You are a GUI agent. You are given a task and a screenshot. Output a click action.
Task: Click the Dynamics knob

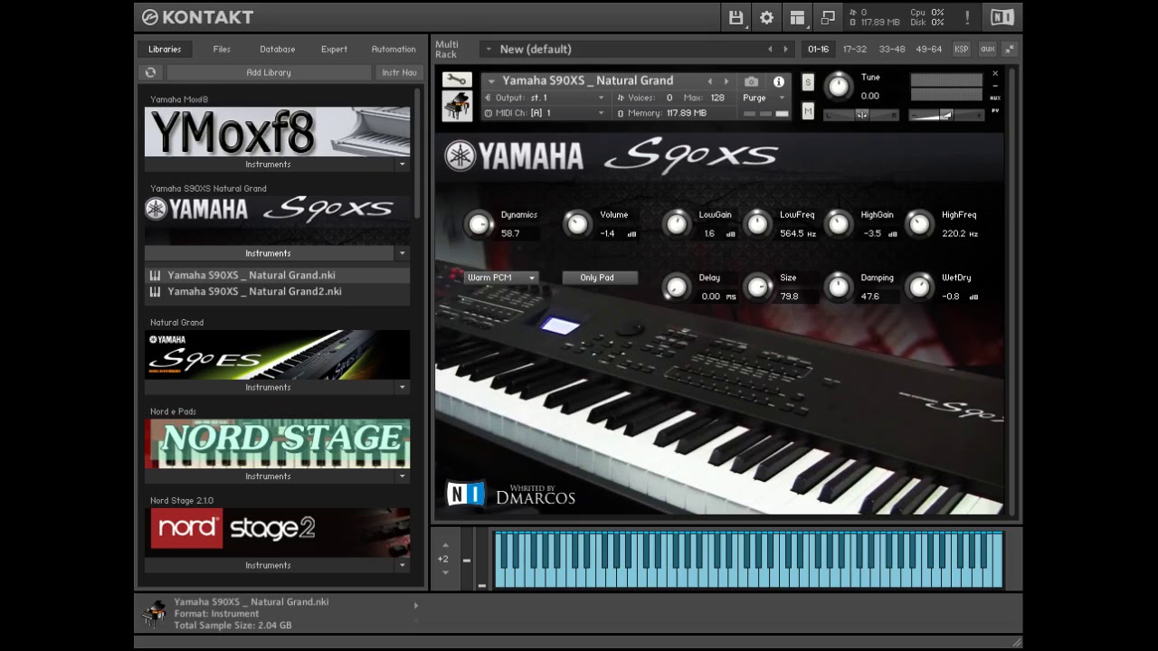click(x=478, y=223)
